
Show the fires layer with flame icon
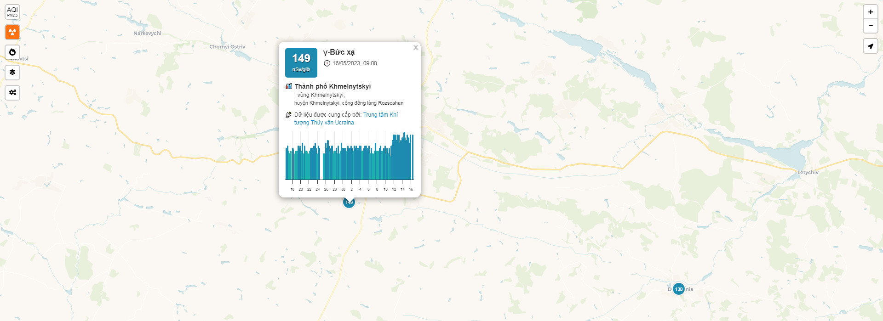click(x=12, y=52)
